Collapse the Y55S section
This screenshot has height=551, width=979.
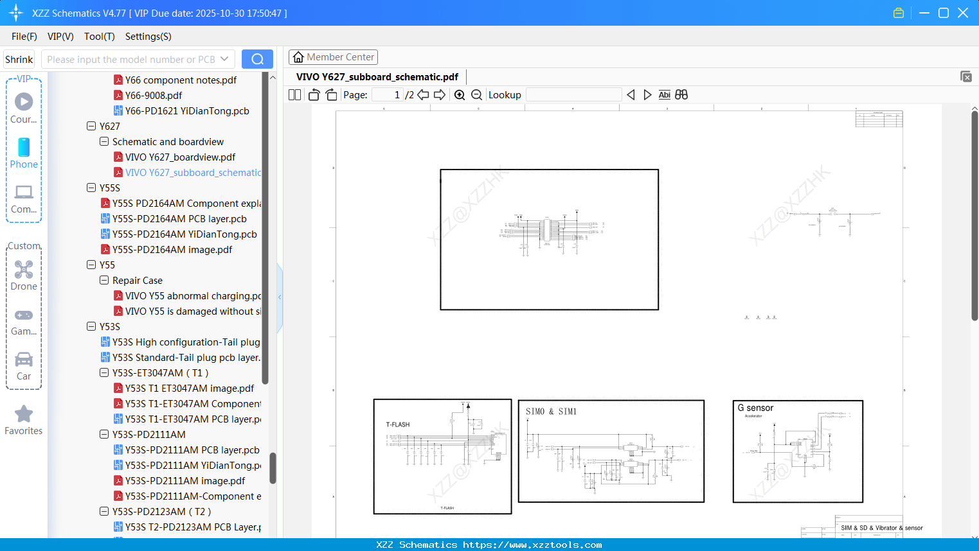pyautogui.click(x=91, y=188)
